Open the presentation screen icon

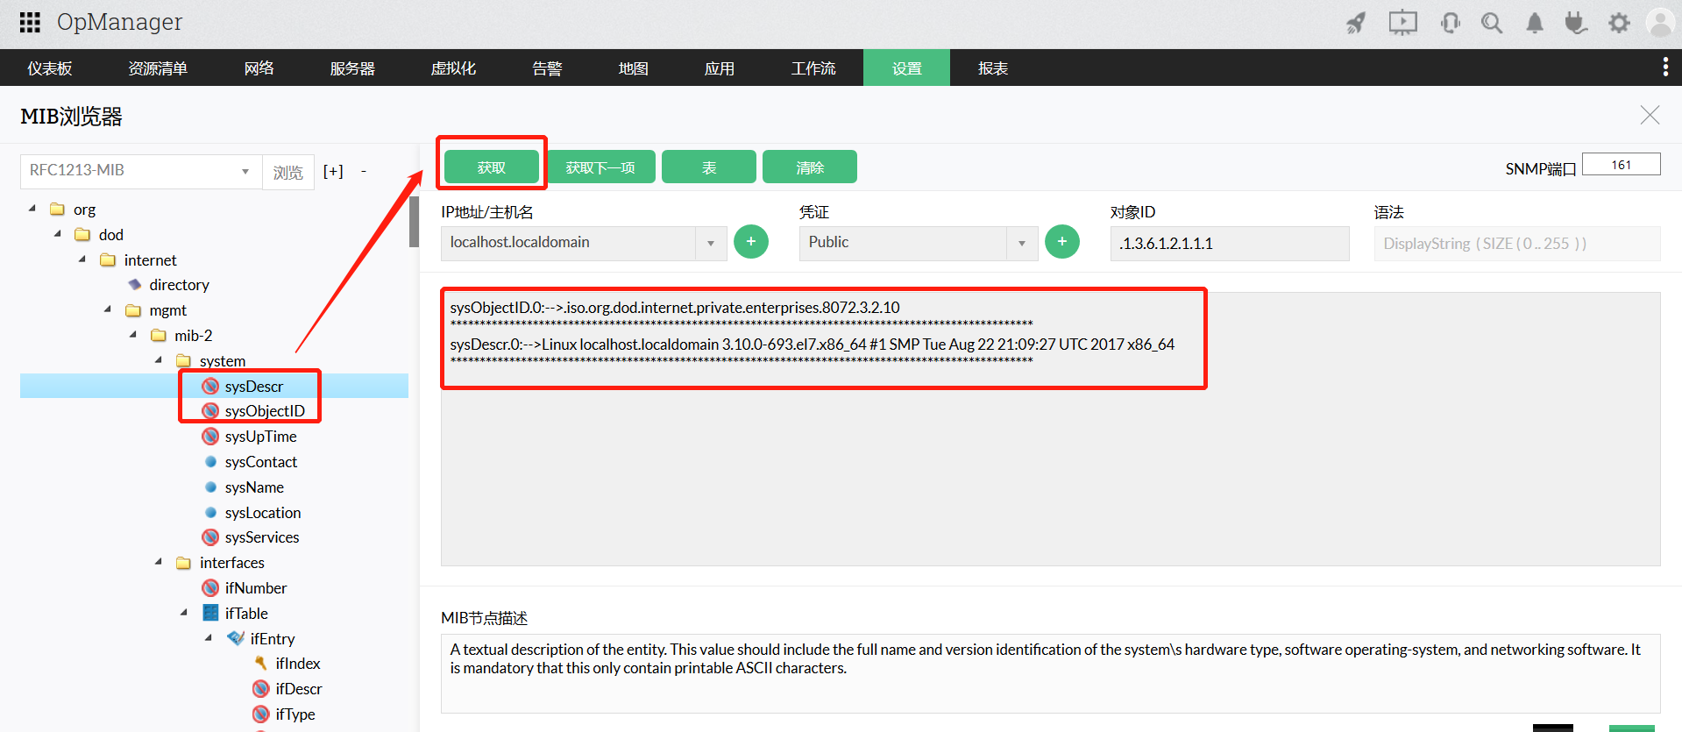click(x=1402, y=23)
